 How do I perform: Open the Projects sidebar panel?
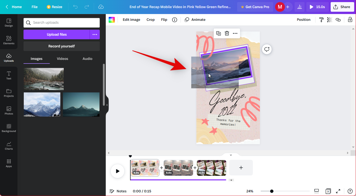9,93
